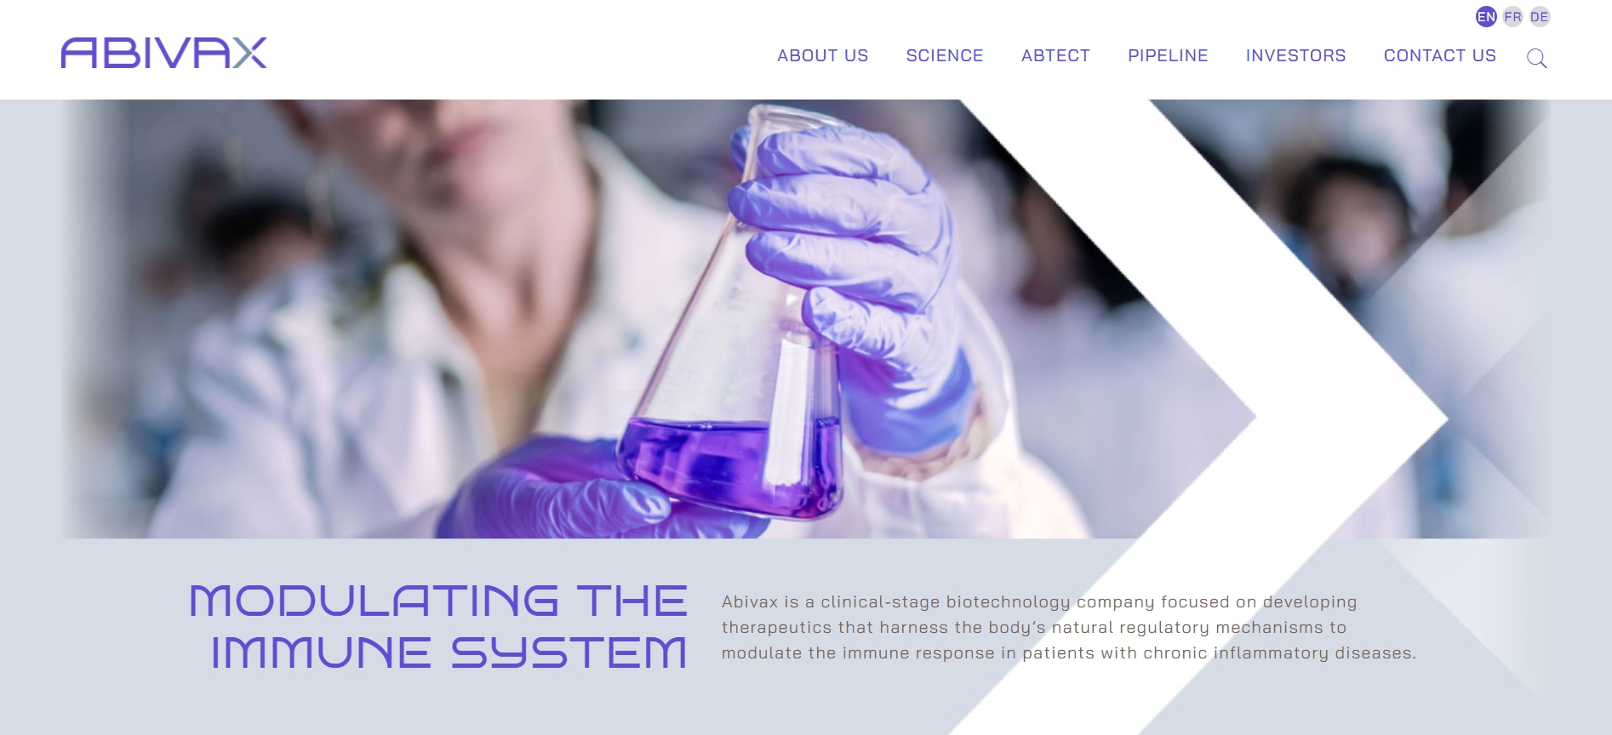Expand the Science navigation item
1612x735 pixels.
click(945, 56)
